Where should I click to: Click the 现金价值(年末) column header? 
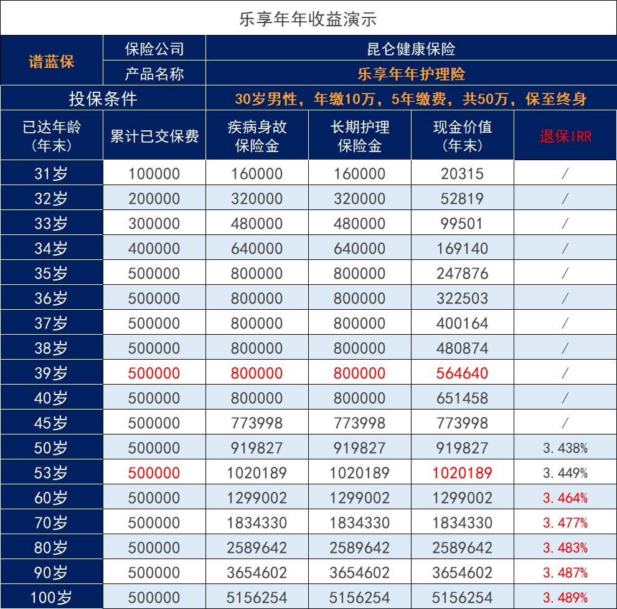[x=462, y=136]
